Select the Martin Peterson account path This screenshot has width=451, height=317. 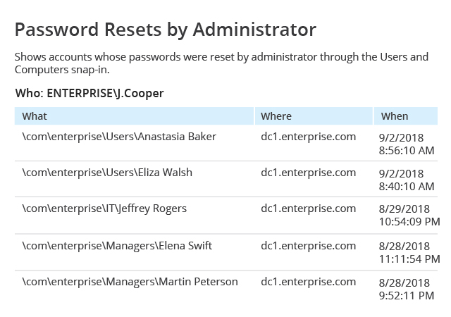(x=130, y=282)
